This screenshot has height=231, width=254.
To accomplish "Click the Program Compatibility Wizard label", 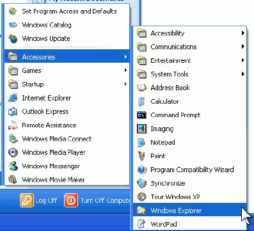I will point(192,170).
